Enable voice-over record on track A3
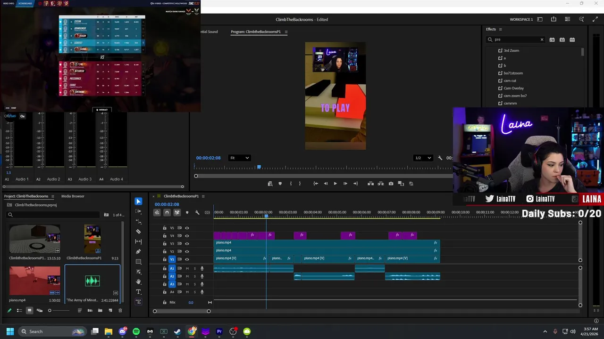The width and height of the screenshot is (604, 339). [x=202, y=284]
